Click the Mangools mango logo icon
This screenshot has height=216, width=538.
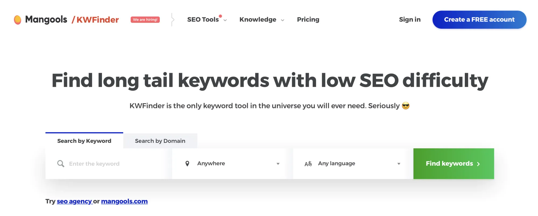click(x=17, y=19)
